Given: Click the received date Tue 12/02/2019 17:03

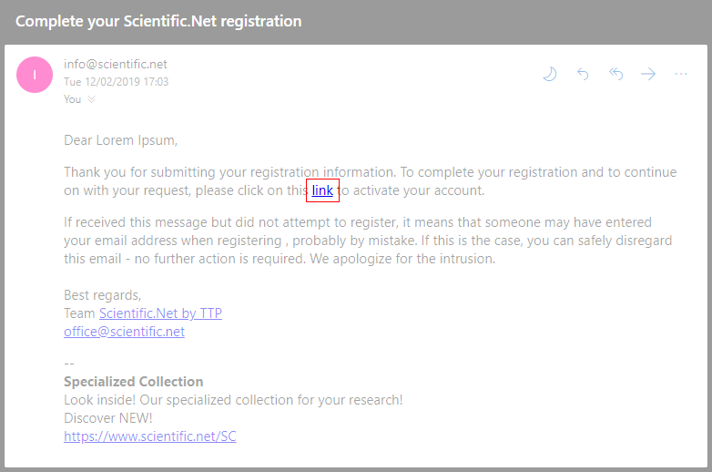Looking at the screenshot, I should (x=116, y=82).
